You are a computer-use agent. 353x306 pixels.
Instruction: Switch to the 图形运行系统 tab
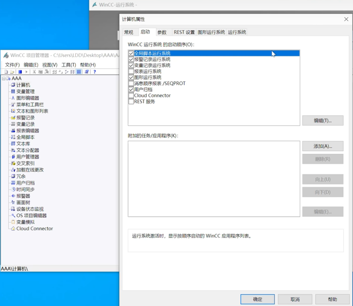(x=211, y=32)
